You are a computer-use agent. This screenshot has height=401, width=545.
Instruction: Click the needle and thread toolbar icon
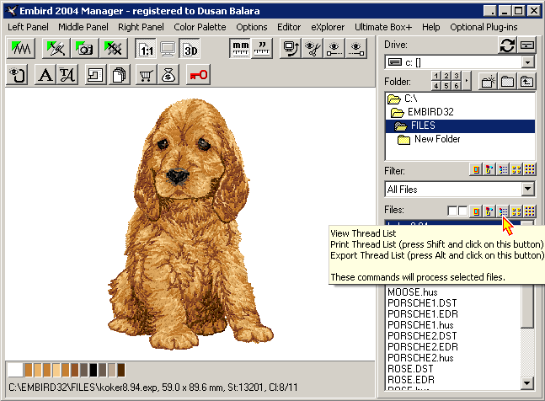(x=56, y=49)
